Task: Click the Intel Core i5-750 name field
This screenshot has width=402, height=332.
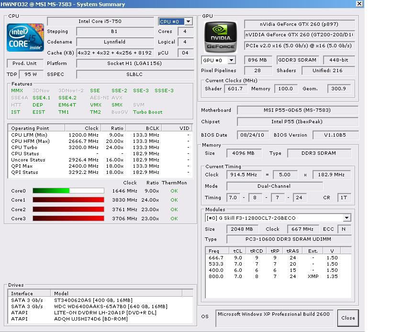Action: coord(100,21)
